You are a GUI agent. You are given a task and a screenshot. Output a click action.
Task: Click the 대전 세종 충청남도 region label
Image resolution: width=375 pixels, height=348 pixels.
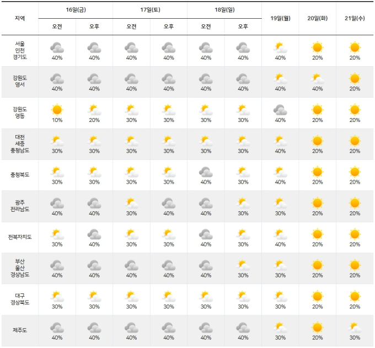(20, 144)
